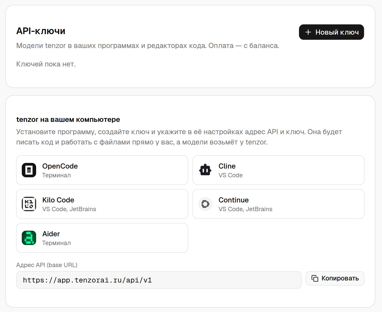Open the Continue card title
This screenshot has height=312, width=382.
tap(234, 200)
